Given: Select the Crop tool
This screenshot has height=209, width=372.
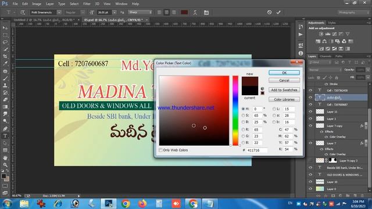Looking at the screenshot, I should coord(5,56).
